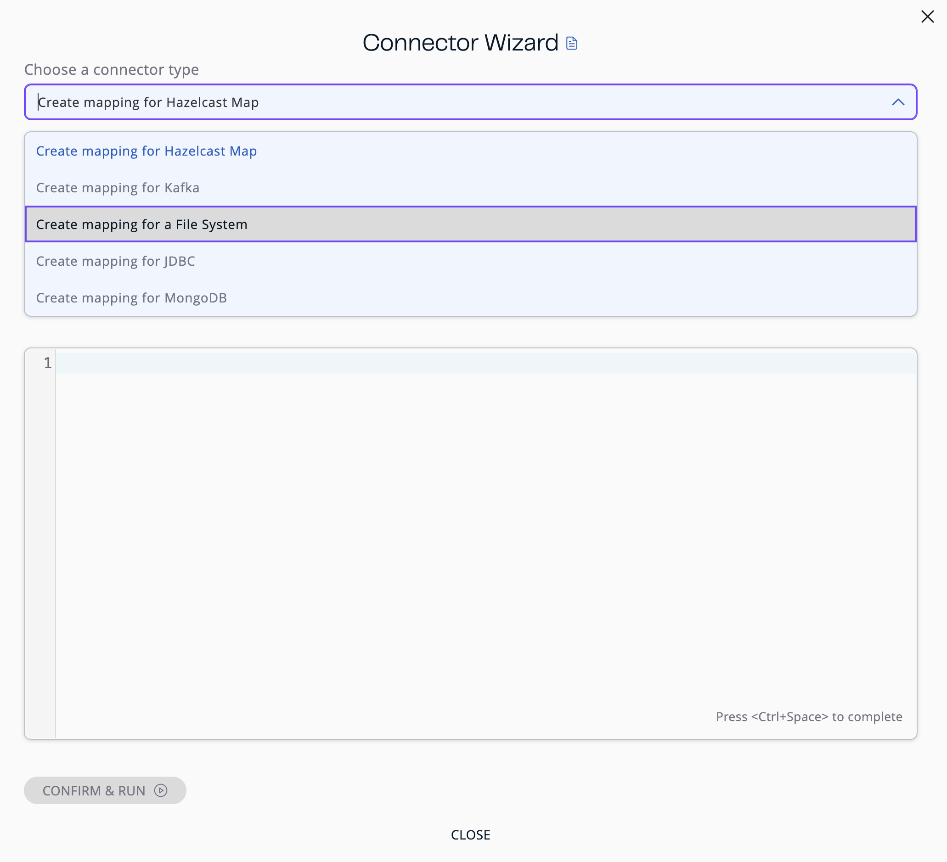Image resolution: width=947 pixels, height=862 pixels.
Task: Choose Create mapping for Kafka option
Action: click(x=118, y=188)
